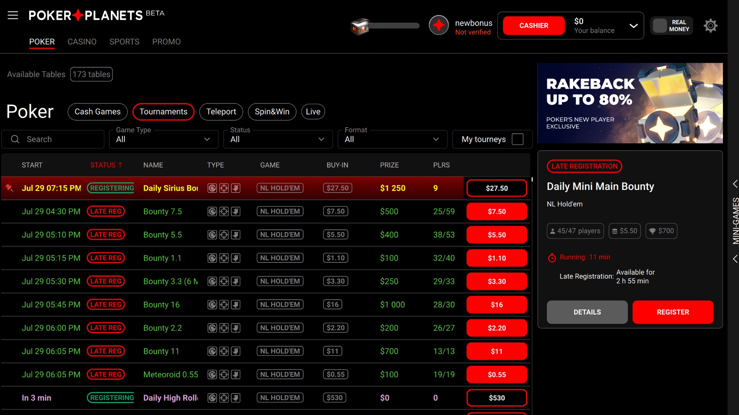This screenshot has width=739, height=415.
Task: Click the 173 tables badge
Action: [91, 74]
